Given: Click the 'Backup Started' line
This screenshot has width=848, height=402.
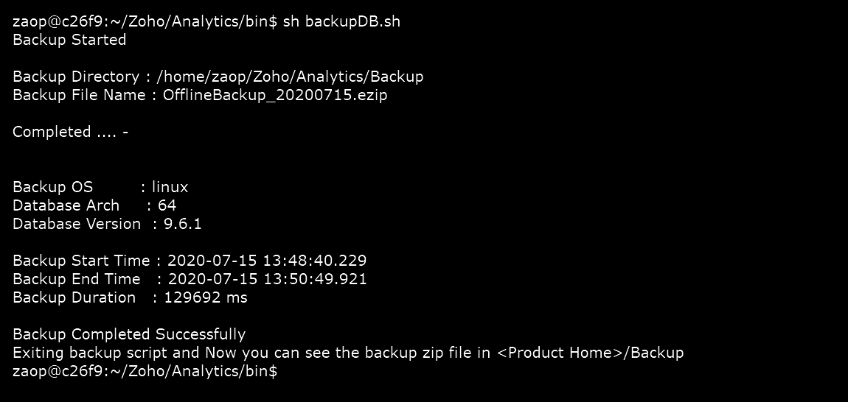Looking at the screenshot, I should point(69,40).
